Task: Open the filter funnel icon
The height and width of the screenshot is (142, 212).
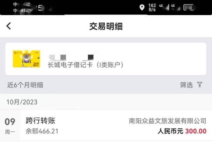Action: 200,85
